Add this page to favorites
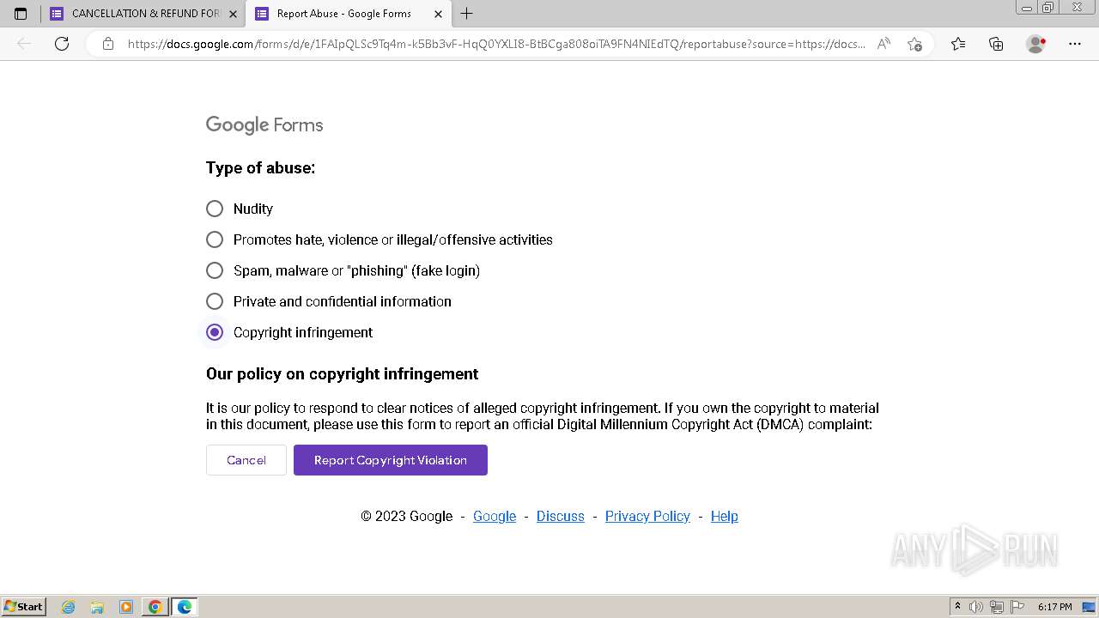The image size is (1099, 618). coord(914,44)
